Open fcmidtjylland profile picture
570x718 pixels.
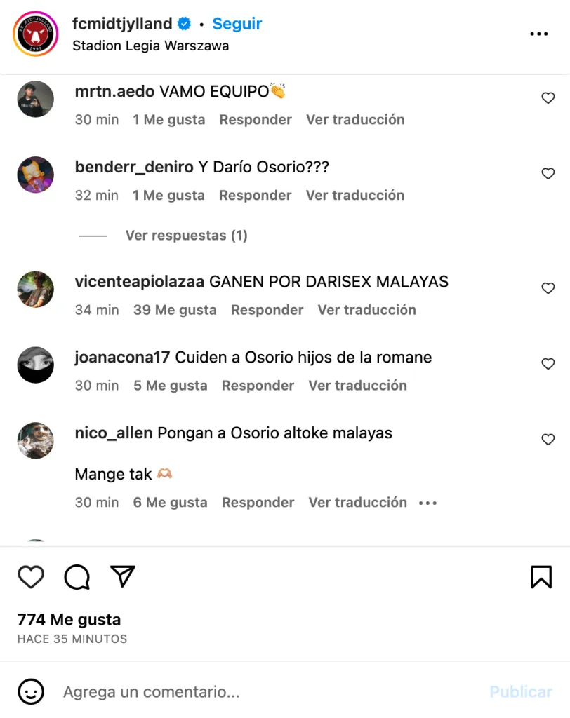tap(36, 34)
